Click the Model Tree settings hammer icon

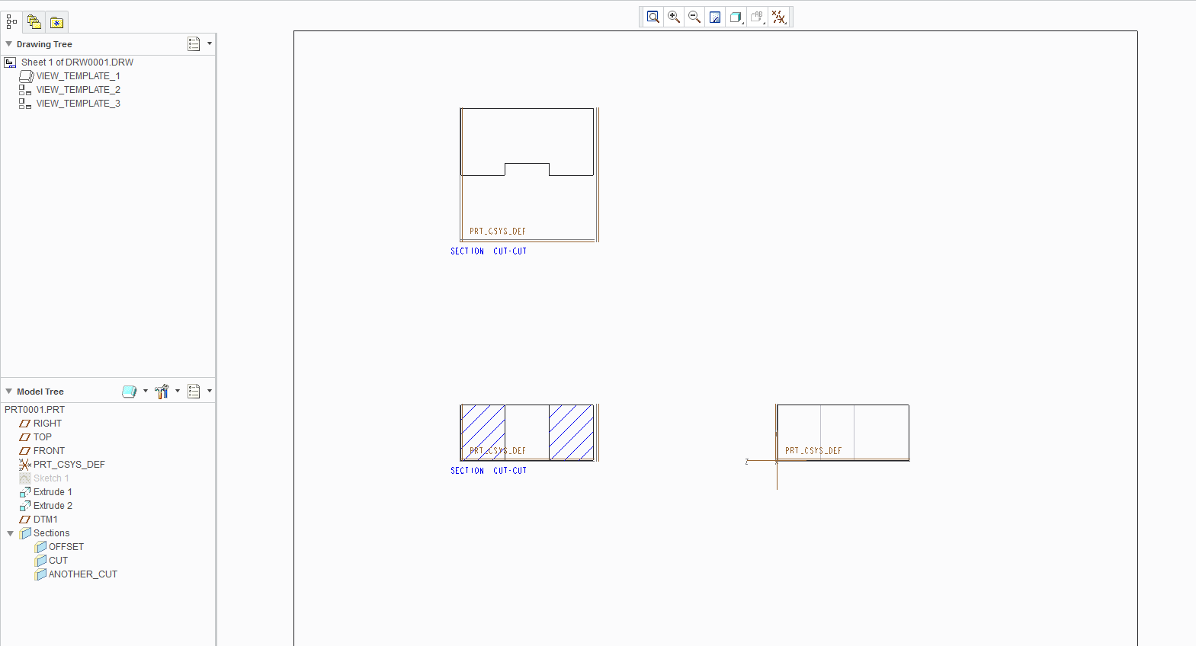(162, 392)
